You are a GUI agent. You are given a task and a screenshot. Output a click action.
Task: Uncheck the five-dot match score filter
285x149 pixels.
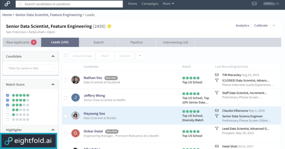pyautogui.click(x=8, y=95)
